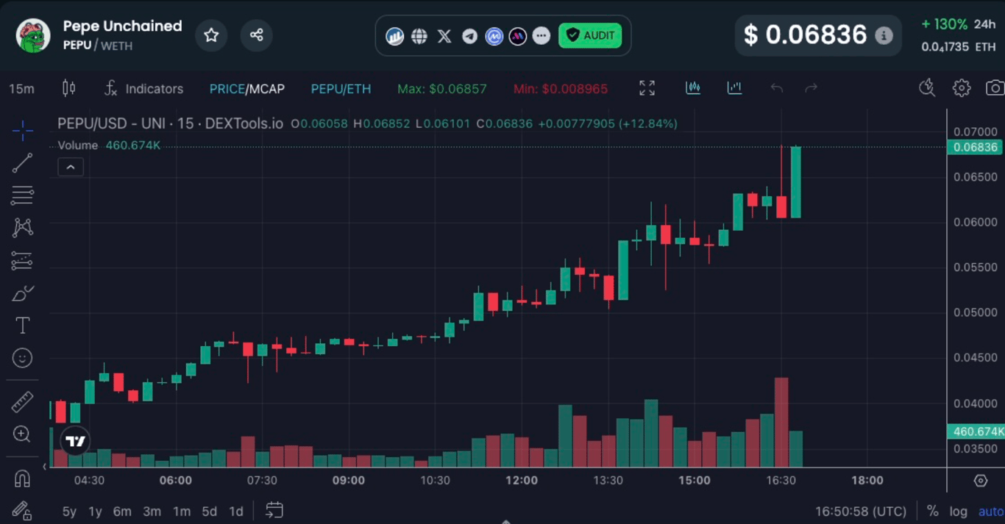Click the Min: $0.008965 label

pyautogui.click(x=561, y=89)
